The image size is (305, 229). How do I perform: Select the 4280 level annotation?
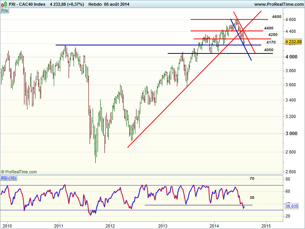(x=273, y=35)
